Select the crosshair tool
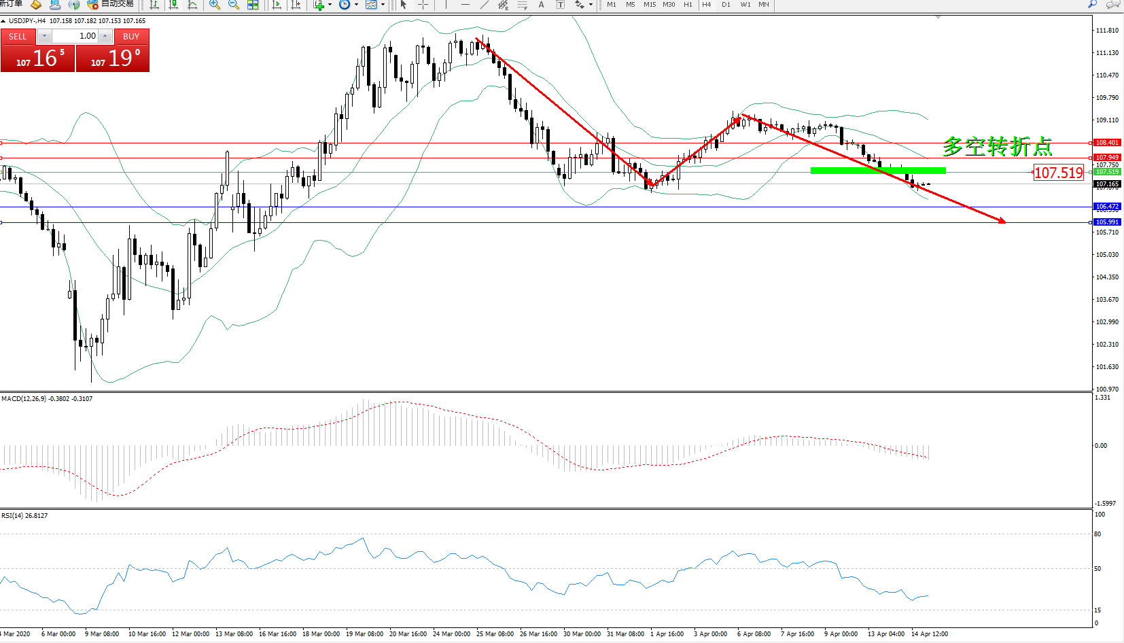This screenshot has height=643, width=1124. [x=423, y=5]
